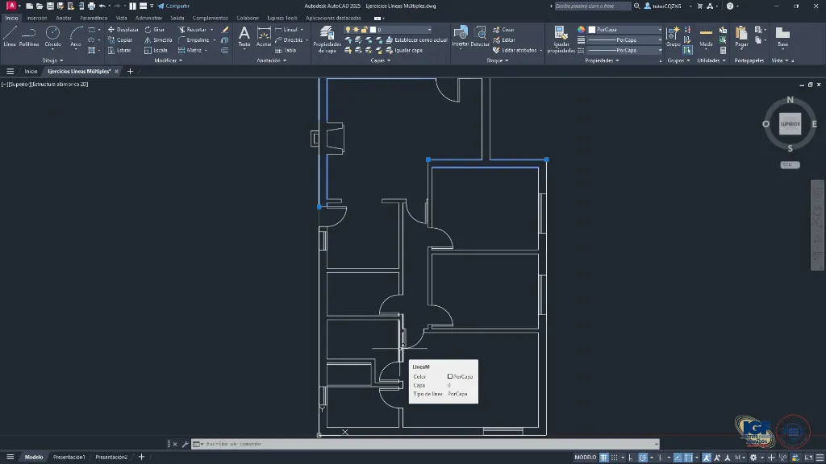Click the Grupo tool
Viewport: 826px width, 464px height.
(x=673, y=36)
